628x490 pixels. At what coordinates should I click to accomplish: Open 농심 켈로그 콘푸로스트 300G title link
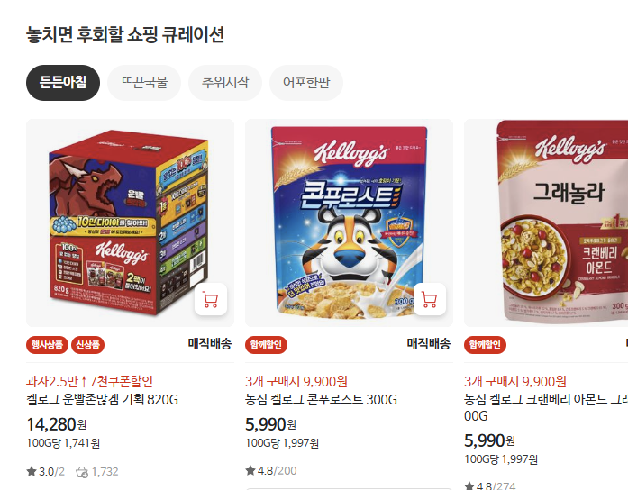(x=322, y=400)
